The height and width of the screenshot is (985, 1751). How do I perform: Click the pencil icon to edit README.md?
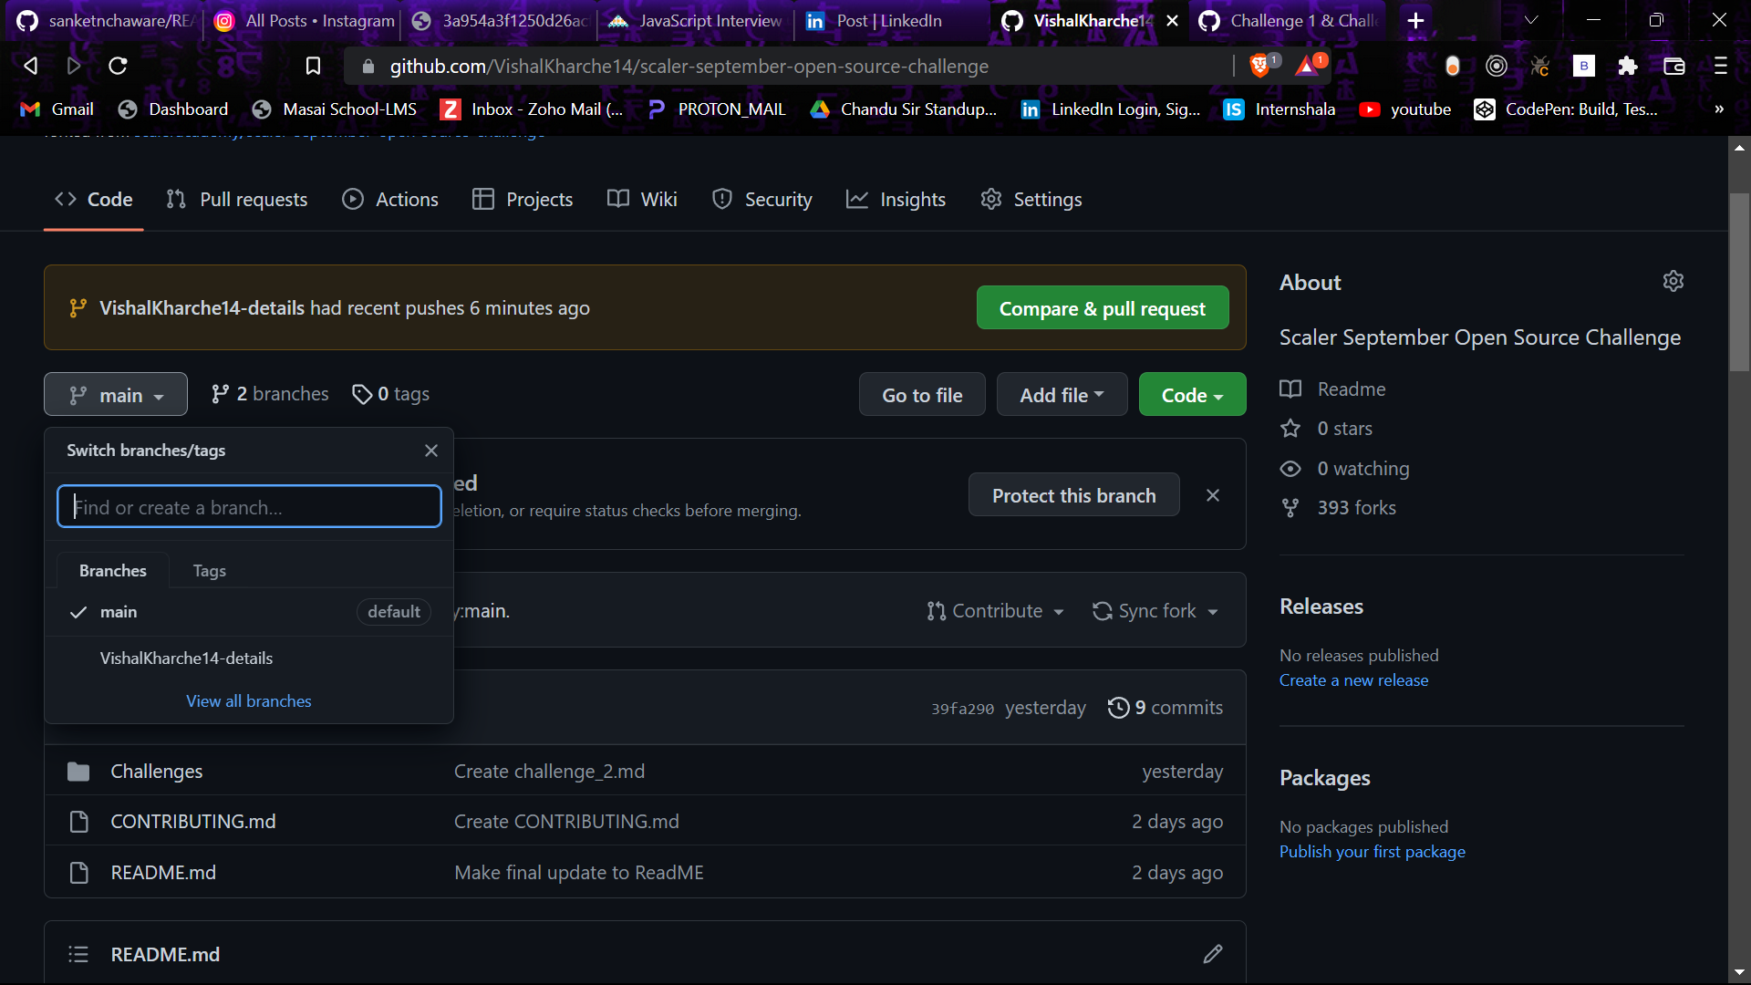(1213, 954)
